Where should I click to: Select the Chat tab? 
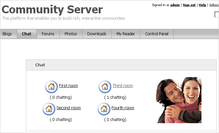27,34
